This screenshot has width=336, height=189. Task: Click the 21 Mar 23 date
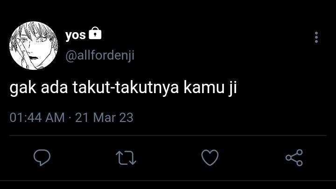(104, 118)
